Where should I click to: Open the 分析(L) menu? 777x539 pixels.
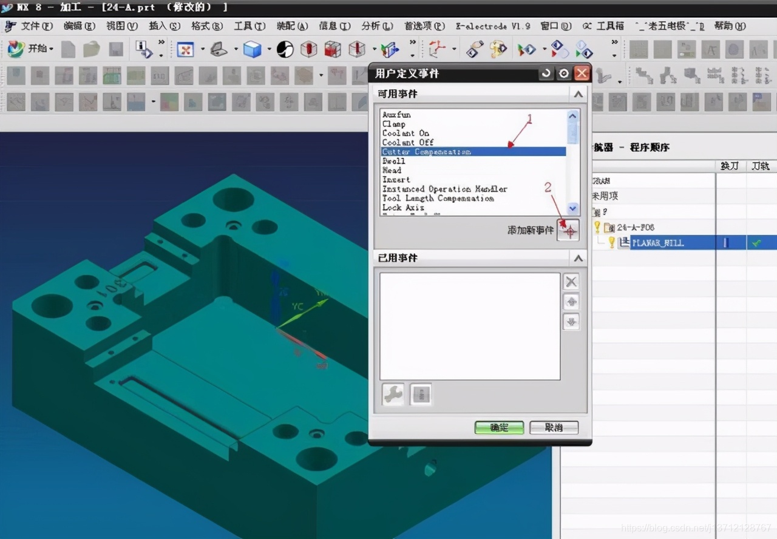click(377, 26)
